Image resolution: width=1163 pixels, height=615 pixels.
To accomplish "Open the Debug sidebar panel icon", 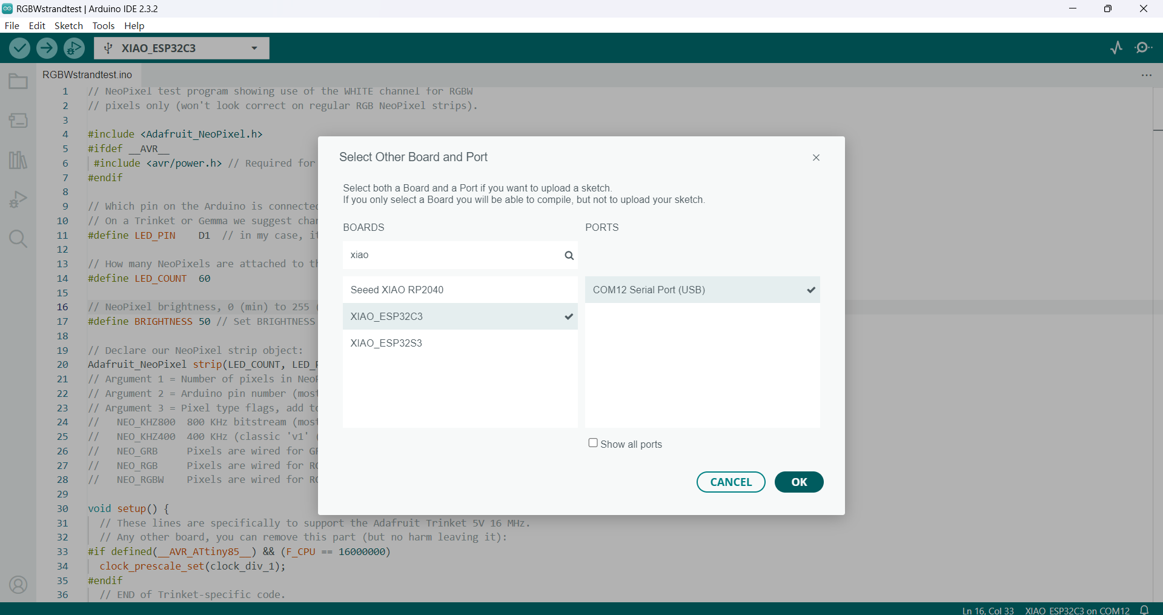I will 18,199.
